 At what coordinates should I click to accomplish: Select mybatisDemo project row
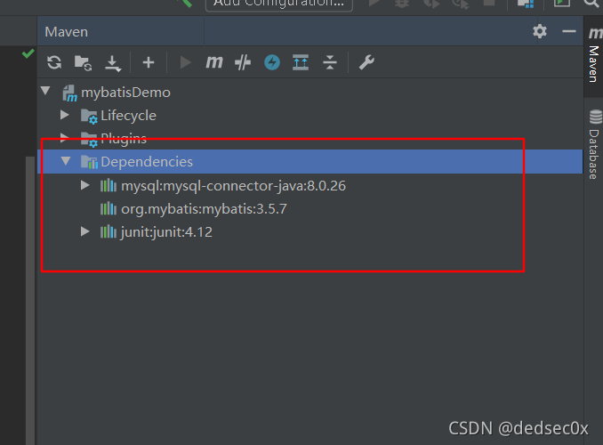[310, 93]
